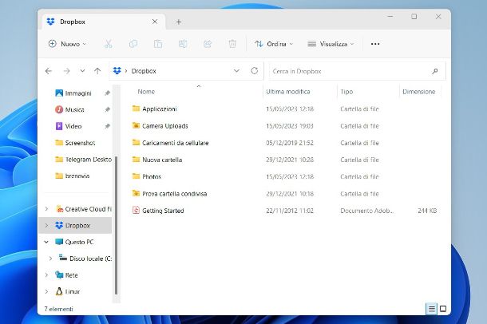The height and width of the screenshot is (324, 487).
Task: Click the Paste clipboard icon
Action: [x=158, y=44]
